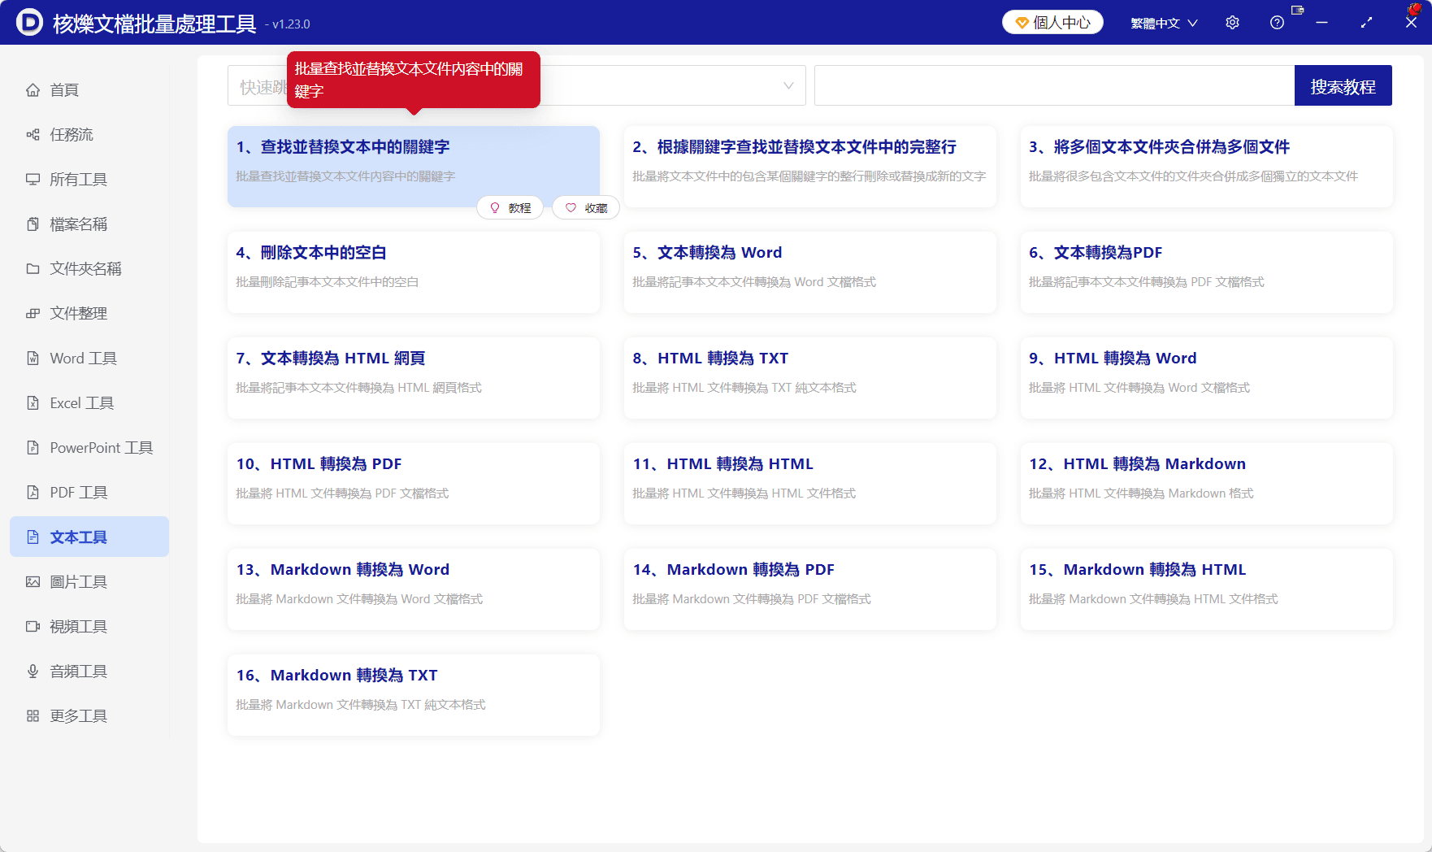Click the mini window icon near the title bar
Image resolution: width=1432 pixels, height=852 pixels.
[x=1298, y=10]
